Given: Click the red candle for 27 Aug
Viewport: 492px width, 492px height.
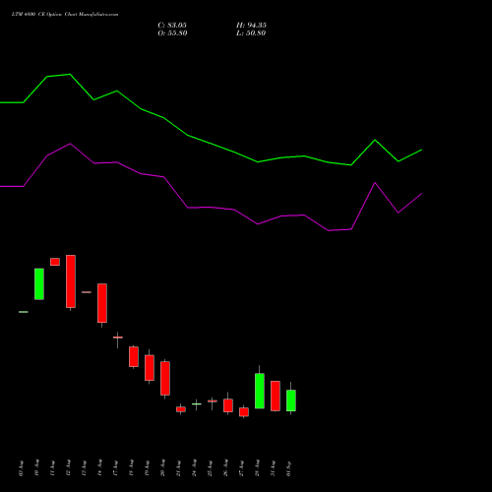Looking at the screenshot, I should pyautogui.click(x=244, y=412).
